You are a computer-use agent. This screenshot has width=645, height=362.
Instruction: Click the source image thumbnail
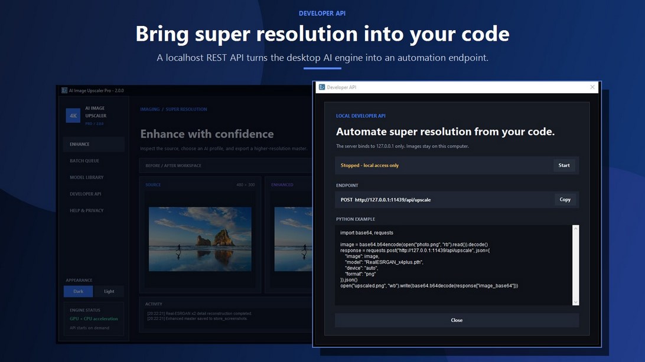(200, 239)
